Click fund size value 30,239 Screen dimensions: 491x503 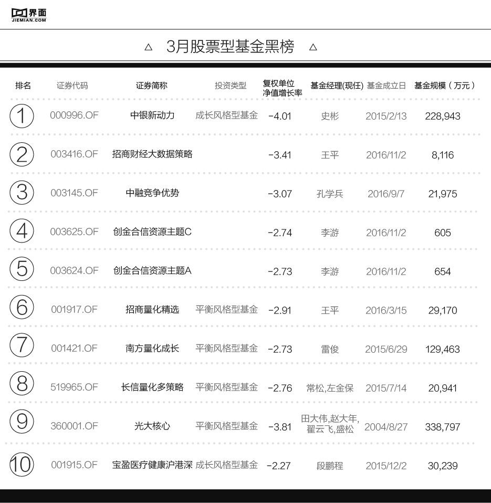point(443,466)
